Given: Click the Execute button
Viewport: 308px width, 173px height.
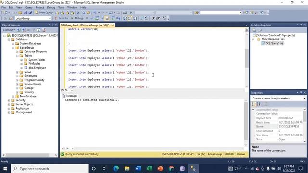Looking at the screenshot, I should [61, 18].
